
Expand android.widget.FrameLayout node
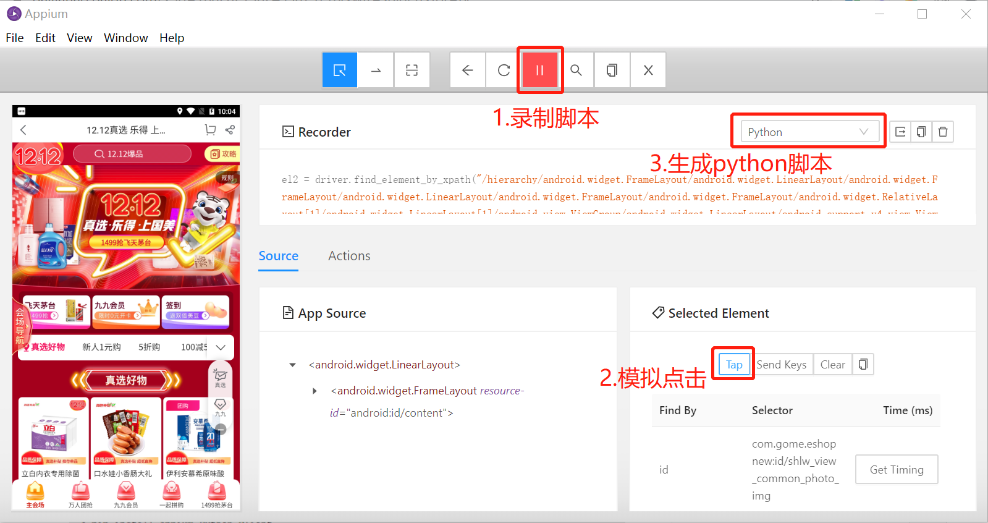(x=315, y=391)
